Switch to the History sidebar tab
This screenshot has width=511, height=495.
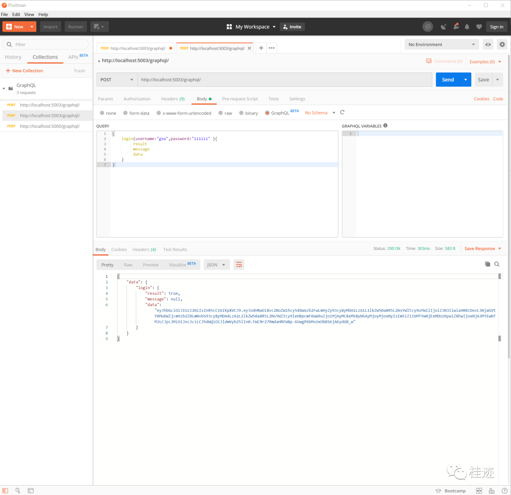pos(13,57)
